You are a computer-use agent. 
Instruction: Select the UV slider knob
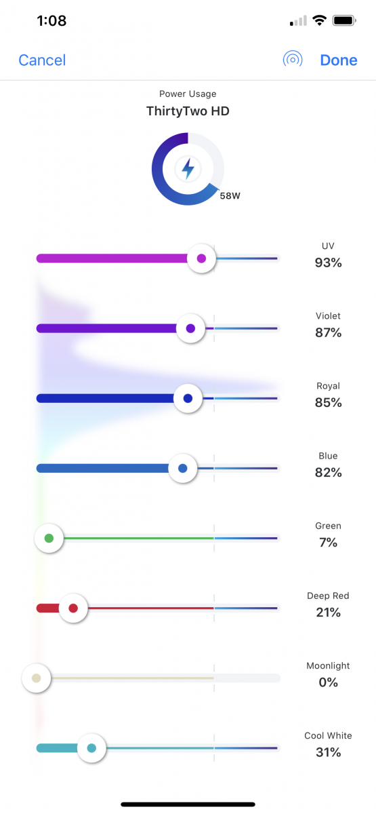(x=201, y=258)
